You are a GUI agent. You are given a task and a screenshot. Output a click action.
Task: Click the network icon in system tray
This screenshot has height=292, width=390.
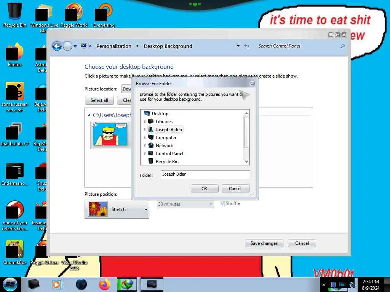coord(342,285)
